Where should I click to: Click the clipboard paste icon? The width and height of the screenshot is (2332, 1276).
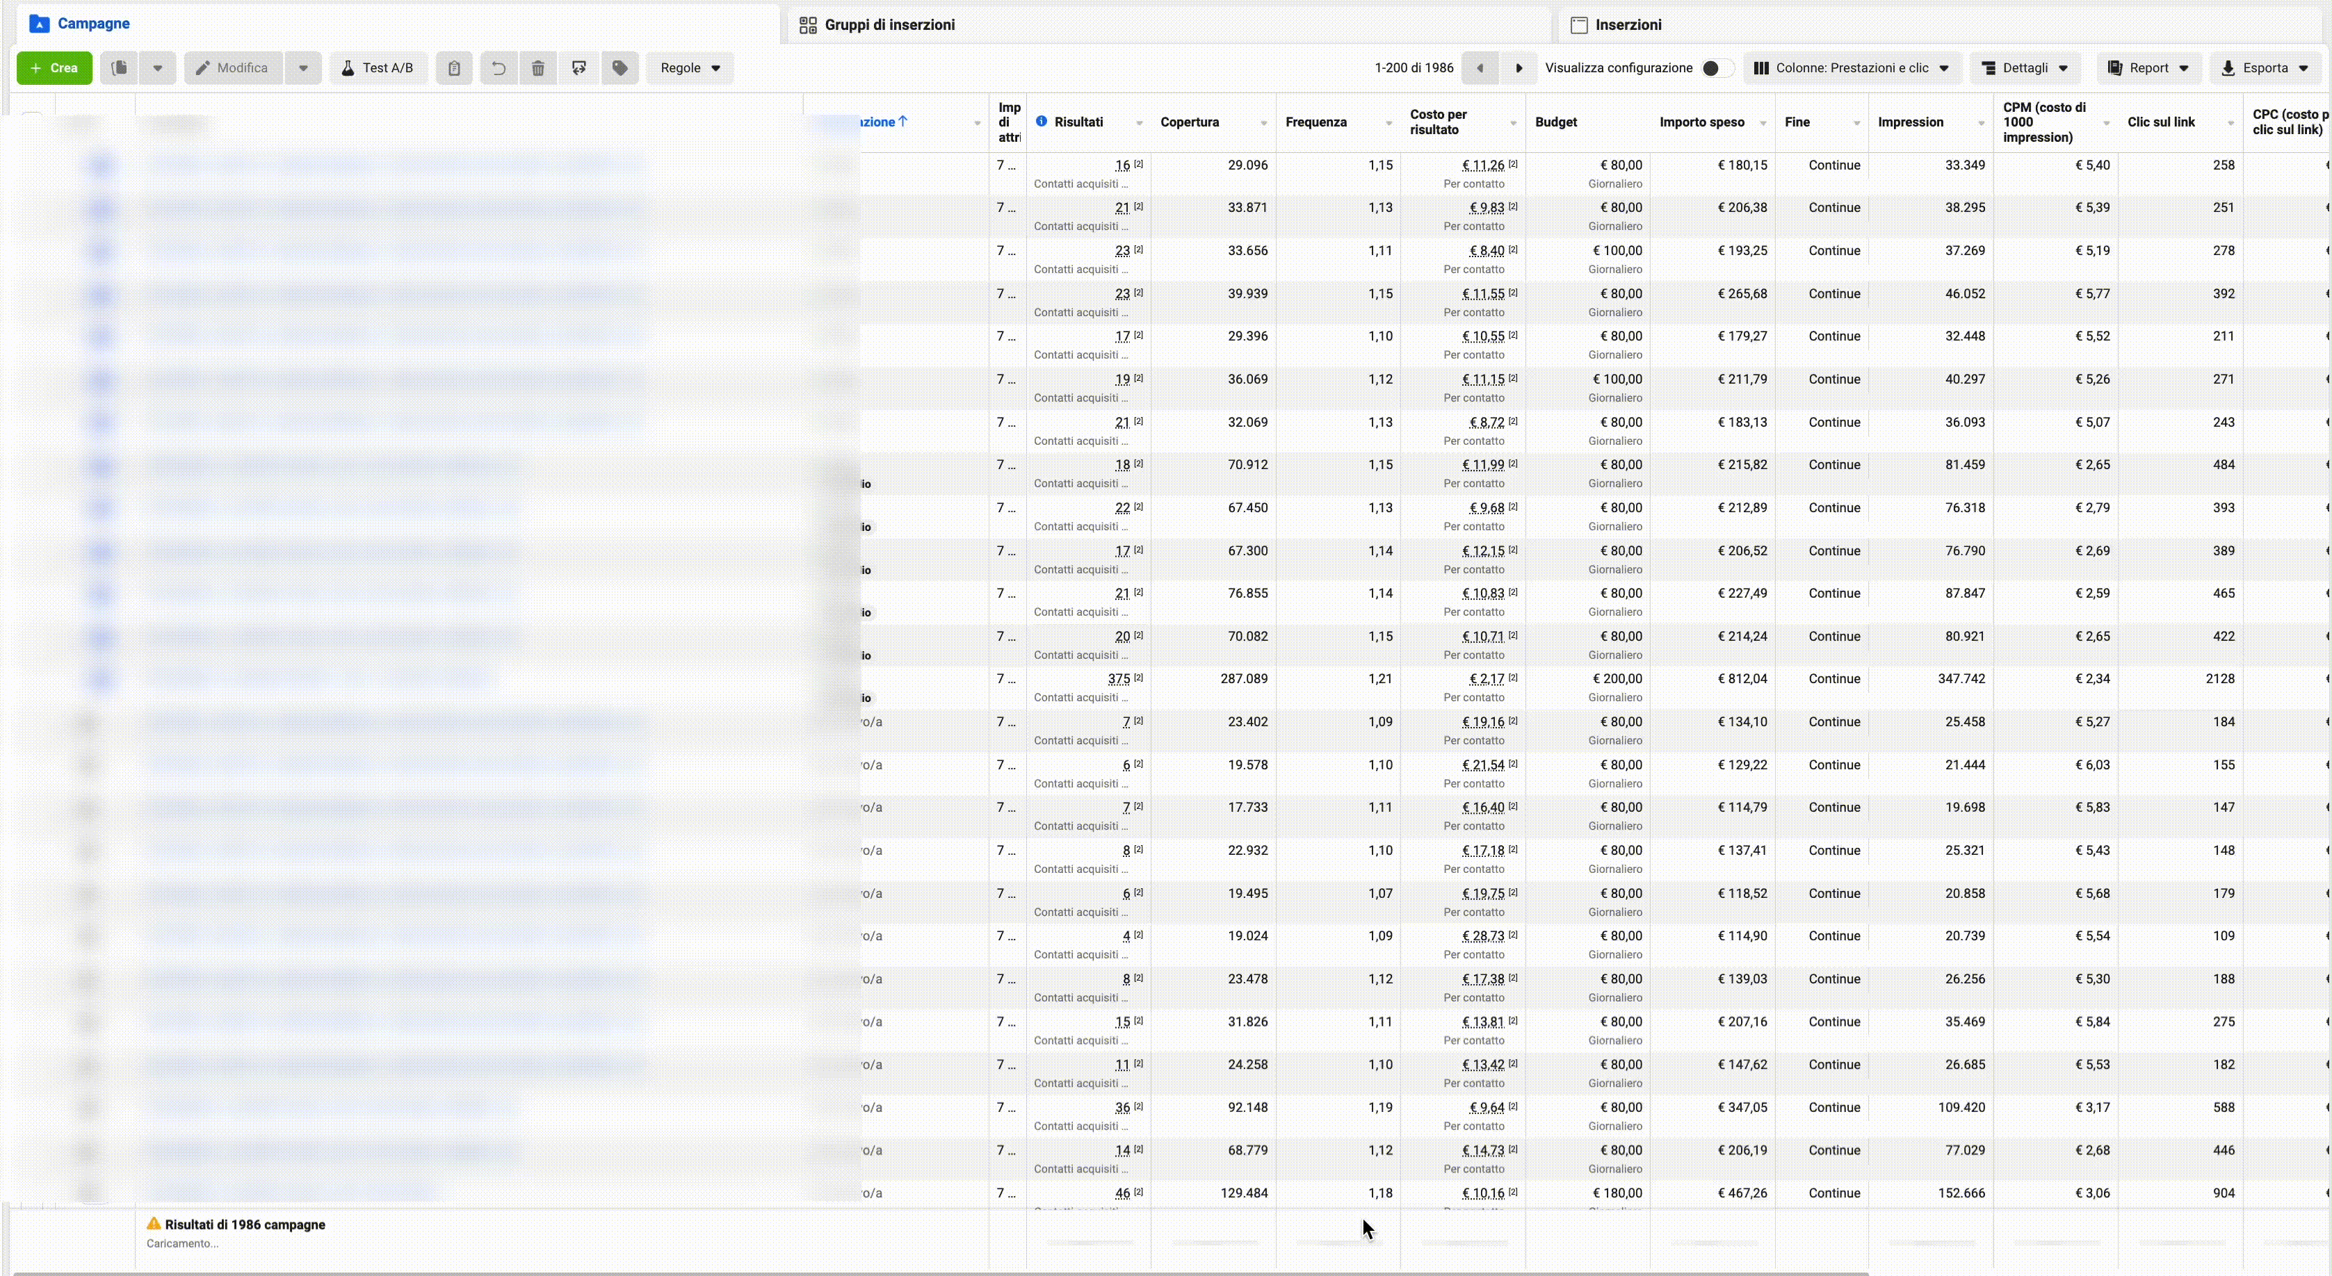pyautogui.click(x=455, y=68)
